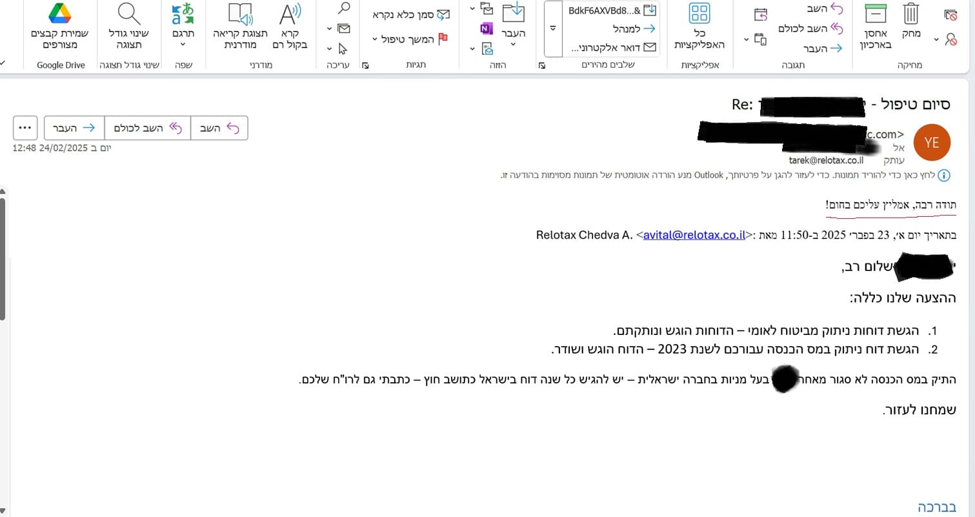This screenshot has height=517, width=975.
Task: Expand the Follow Up flag dropdown
Action: tap(375, 39)
